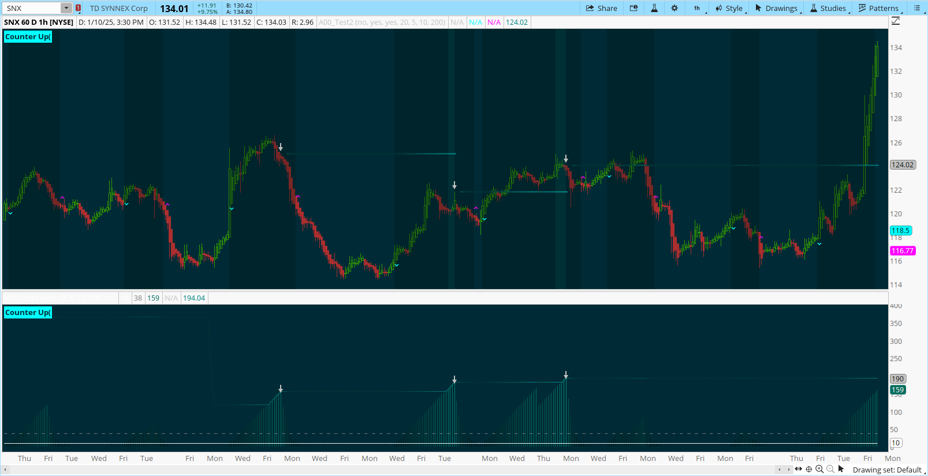Select the pointer cursor tool icon

841,469
